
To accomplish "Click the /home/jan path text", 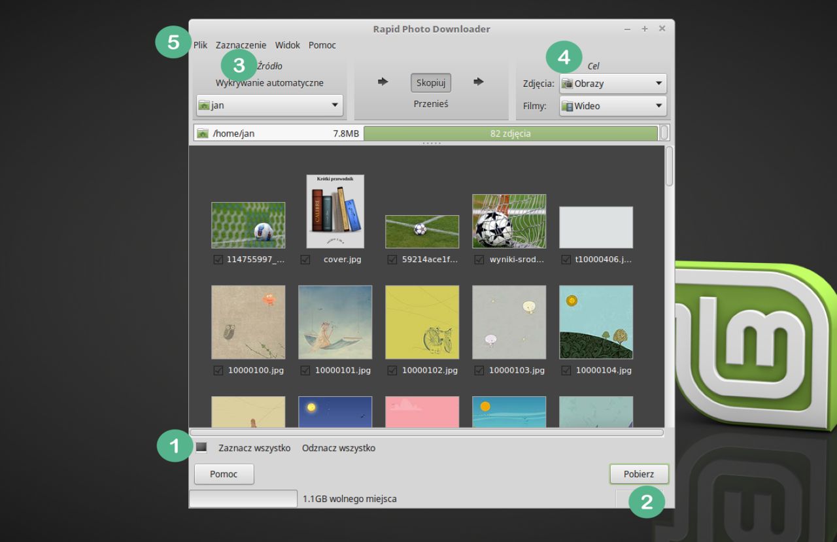I will click(233, 133).
